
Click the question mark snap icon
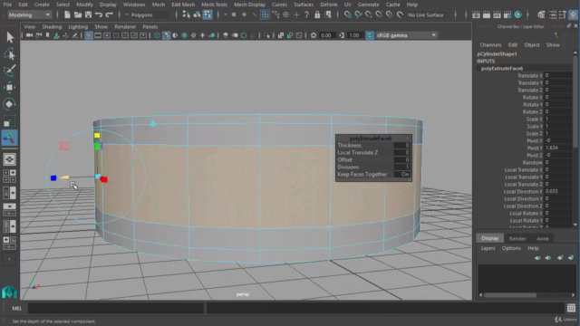click(306, 14)
